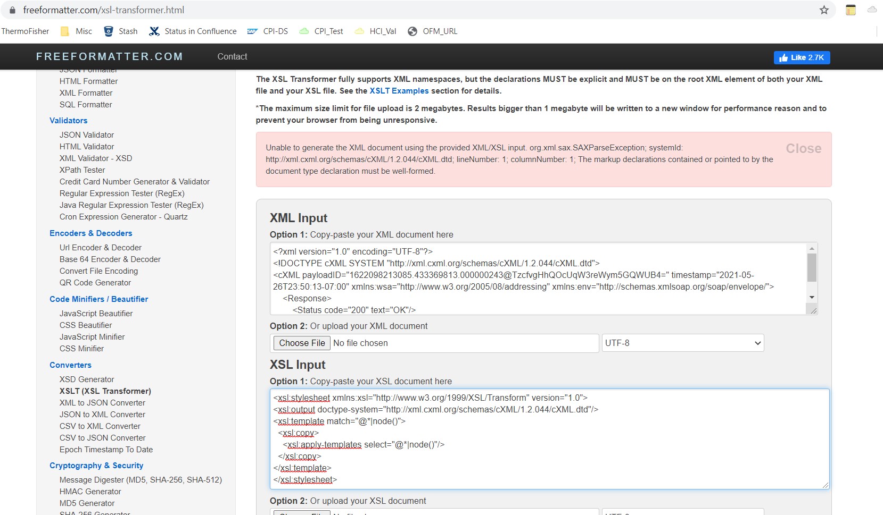Open Status in Confluence bookmark
The width and height of the screenshot is (883, 515).
click(193, 31)
